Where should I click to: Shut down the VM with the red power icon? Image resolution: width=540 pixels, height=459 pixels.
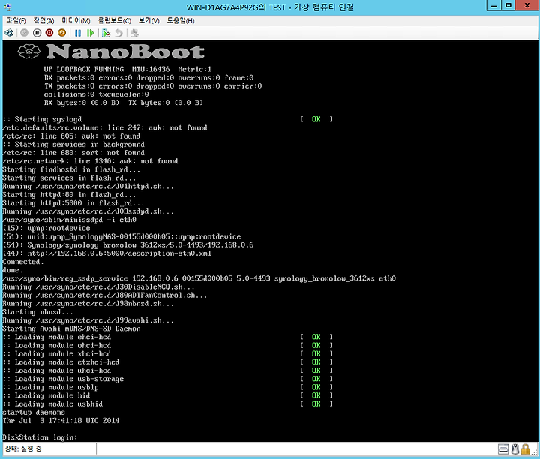pos(49,33)
